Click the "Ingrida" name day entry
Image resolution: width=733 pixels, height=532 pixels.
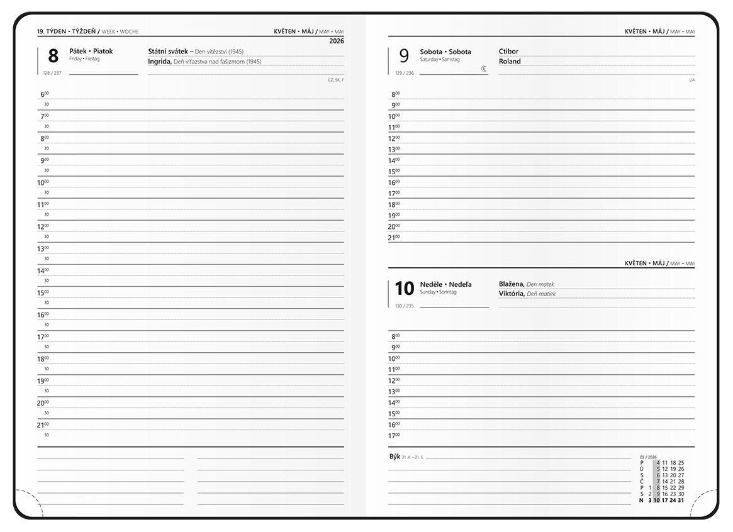(x=160, y=62)
